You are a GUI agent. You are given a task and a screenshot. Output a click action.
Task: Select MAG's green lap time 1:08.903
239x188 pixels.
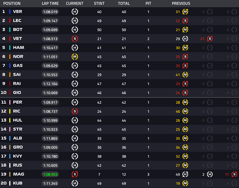point(50,174)
